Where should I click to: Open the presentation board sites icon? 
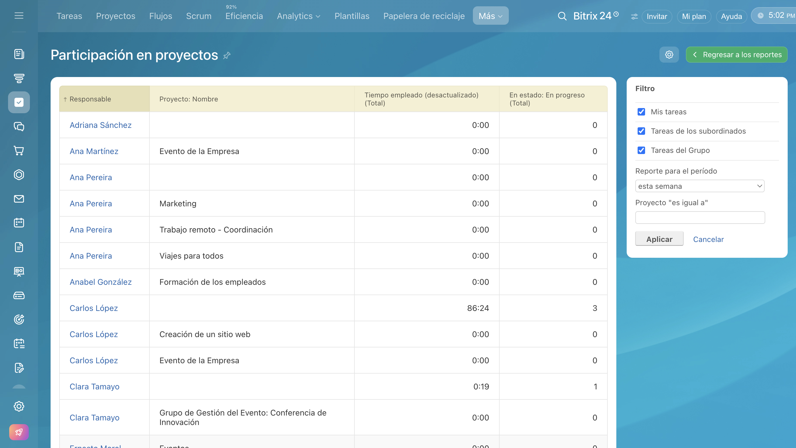point(19,271)
